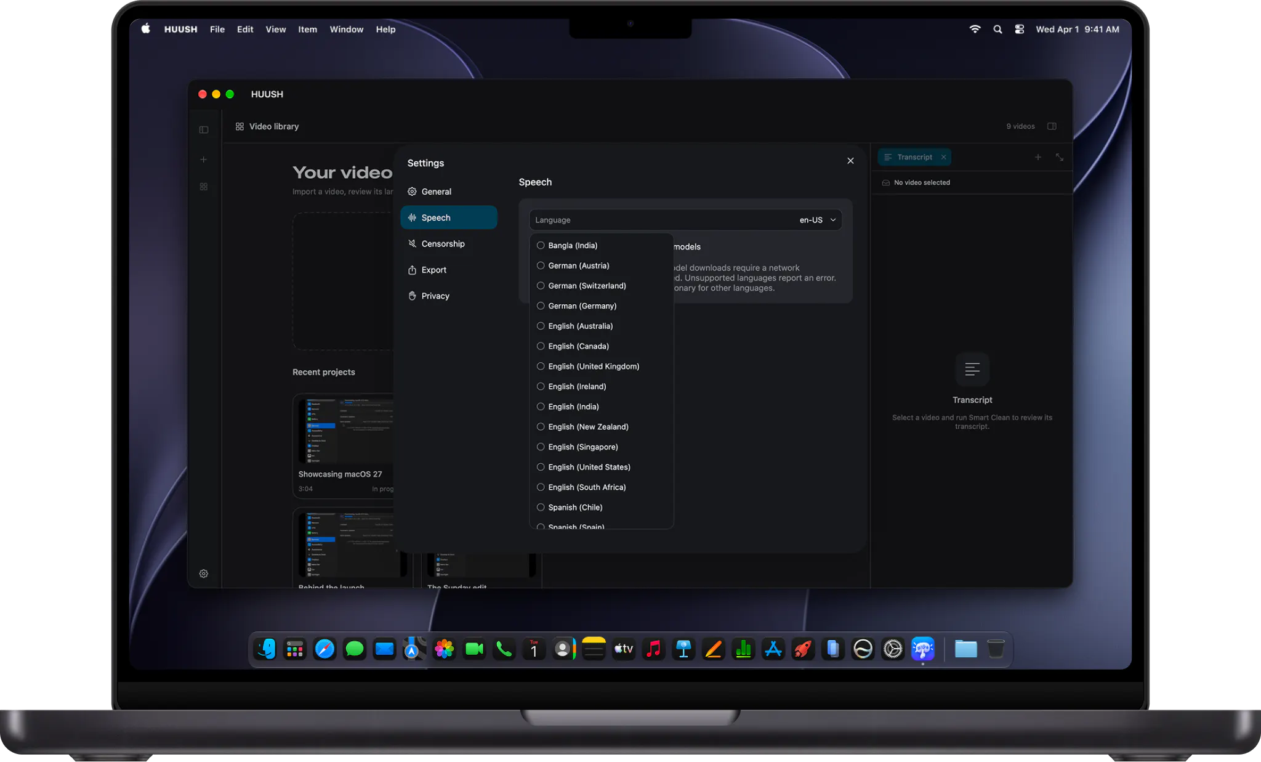Open General settings section
The height and width of the screenshot is (762, 1261).
449,192
